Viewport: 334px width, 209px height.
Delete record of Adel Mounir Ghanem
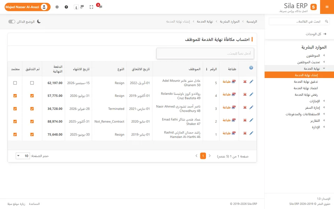coord(245,82)
